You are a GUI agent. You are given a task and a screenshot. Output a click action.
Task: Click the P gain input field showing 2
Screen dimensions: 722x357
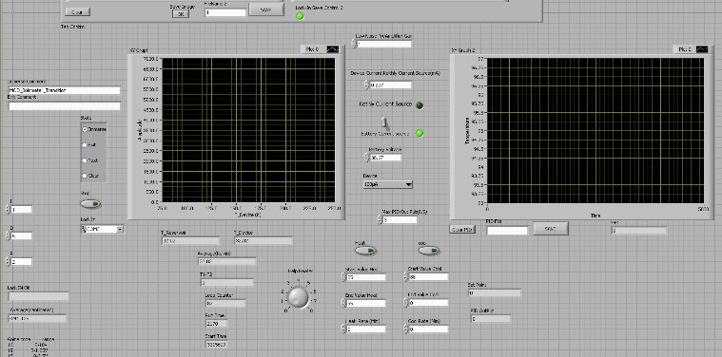[21, 261]
